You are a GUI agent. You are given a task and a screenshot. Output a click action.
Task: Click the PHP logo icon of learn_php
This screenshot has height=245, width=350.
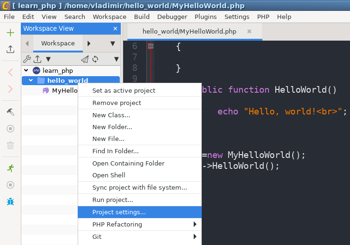click(x=36, y=70)
